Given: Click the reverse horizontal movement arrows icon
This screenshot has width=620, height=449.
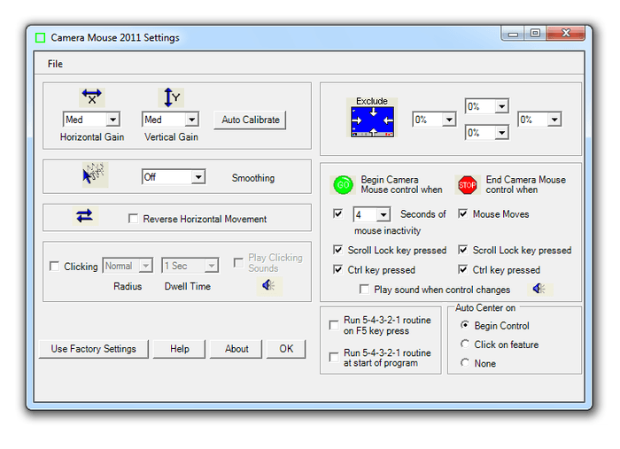Looking at the screenshot, I should click(85, 216).
